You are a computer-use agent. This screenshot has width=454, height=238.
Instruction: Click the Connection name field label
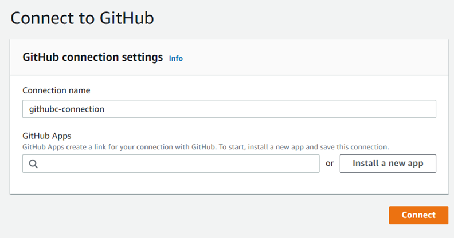point(56,90)
